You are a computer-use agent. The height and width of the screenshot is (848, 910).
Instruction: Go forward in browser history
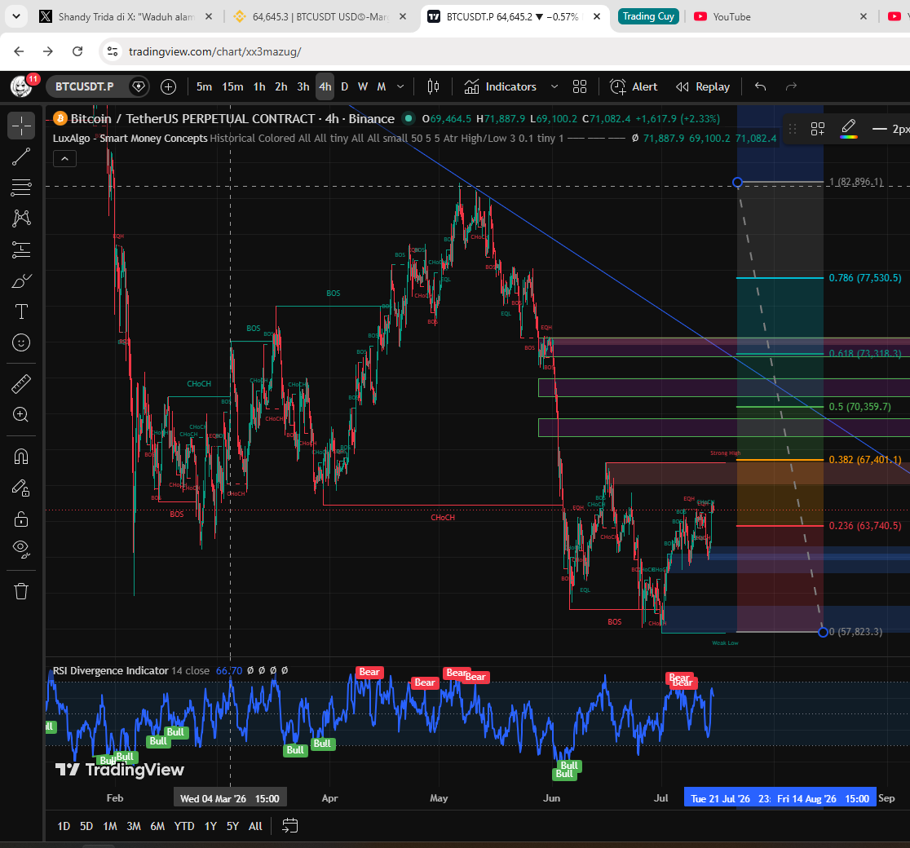pos(47,51)
